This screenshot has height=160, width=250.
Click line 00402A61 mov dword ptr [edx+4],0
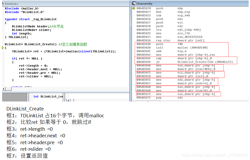click(x=174, y=83)
